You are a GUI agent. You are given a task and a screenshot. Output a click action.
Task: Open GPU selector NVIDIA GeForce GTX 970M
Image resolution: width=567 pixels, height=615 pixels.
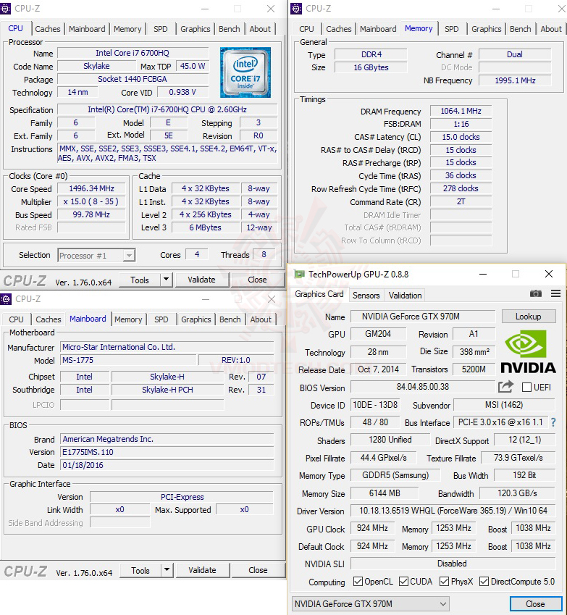(371, 603)
